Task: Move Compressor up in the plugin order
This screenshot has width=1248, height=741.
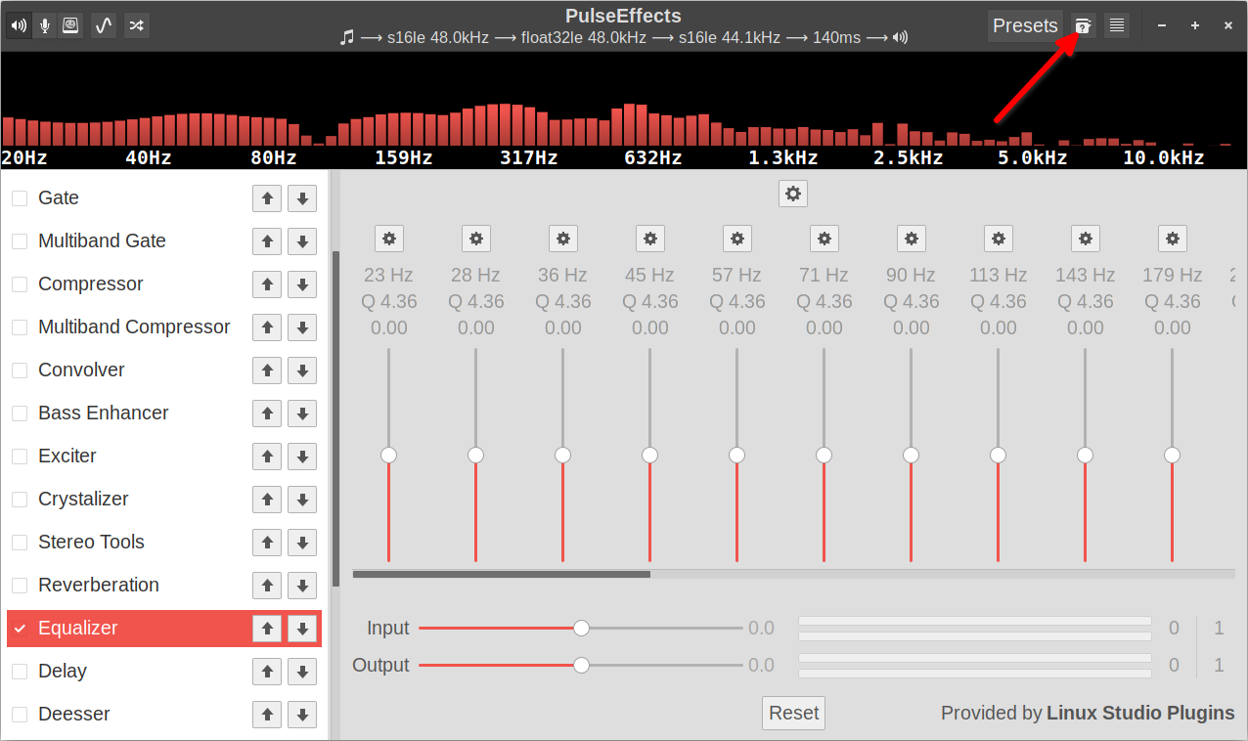Action: point(267,284)
